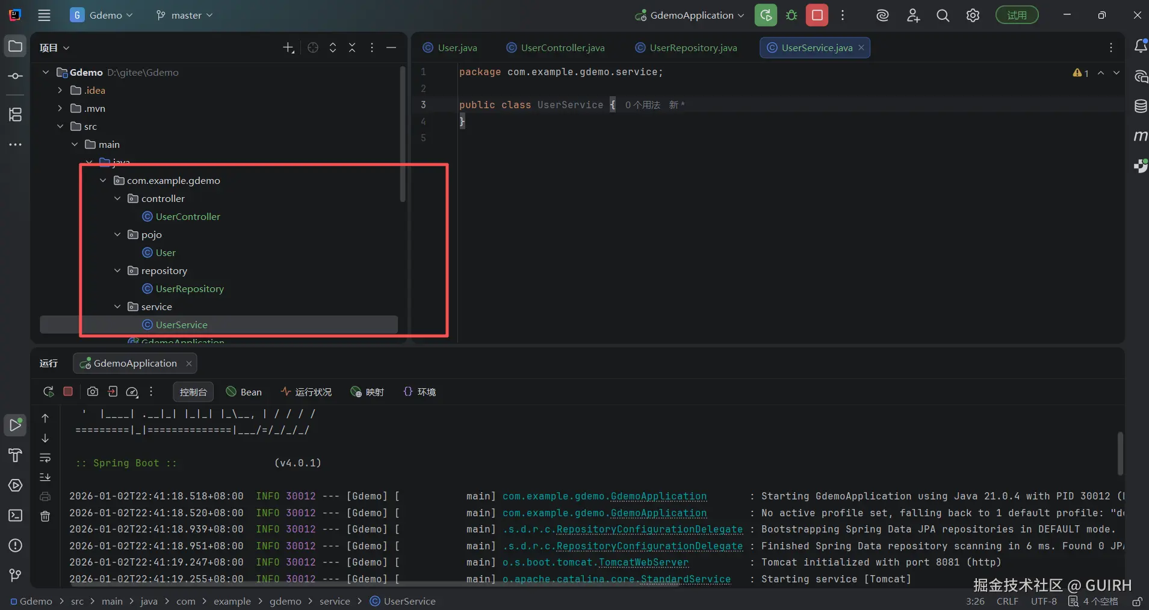The height and width of the screenshot is (610, 1149).
Task: Click the 试用 trial button
Action: tap(1017, 16)
